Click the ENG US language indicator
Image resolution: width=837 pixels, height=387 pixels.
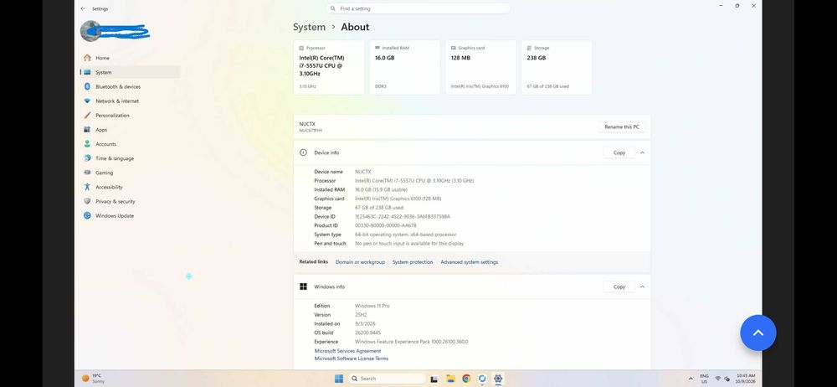704,379
